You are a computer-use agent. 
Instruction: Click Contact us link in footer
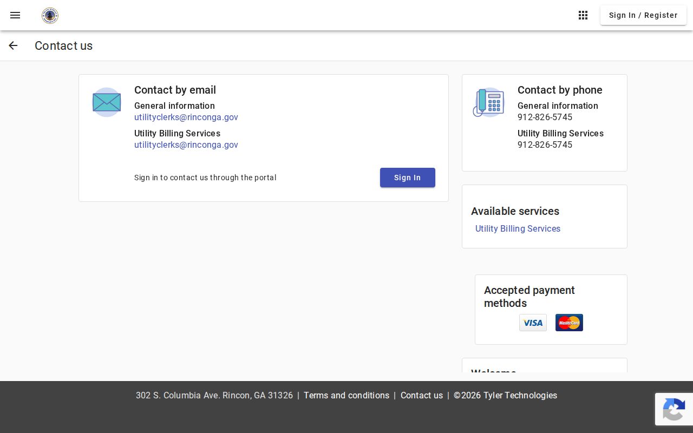click(x=422, y=395)
